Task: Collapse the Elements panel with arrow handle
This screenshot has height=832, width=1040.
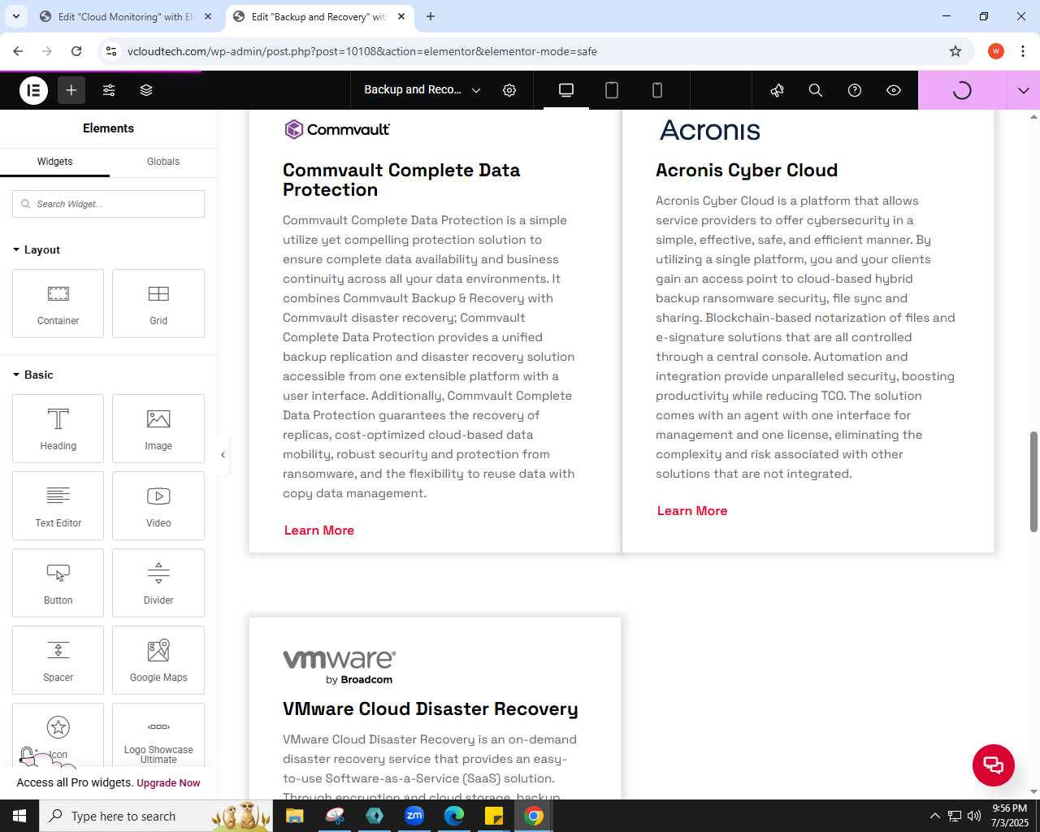Action: [x=223, y=455]
